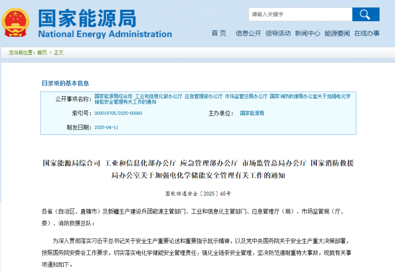Click the issue date 2025-04-11
The height and width of the screenshot is (272, 395).
tap(106, 128)
